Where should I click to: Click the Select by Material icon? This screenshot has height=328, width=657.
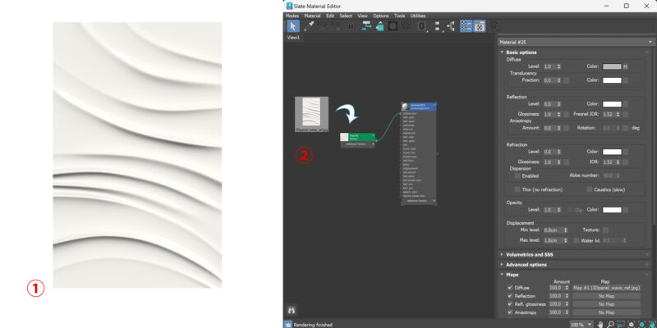coord(494,25)
